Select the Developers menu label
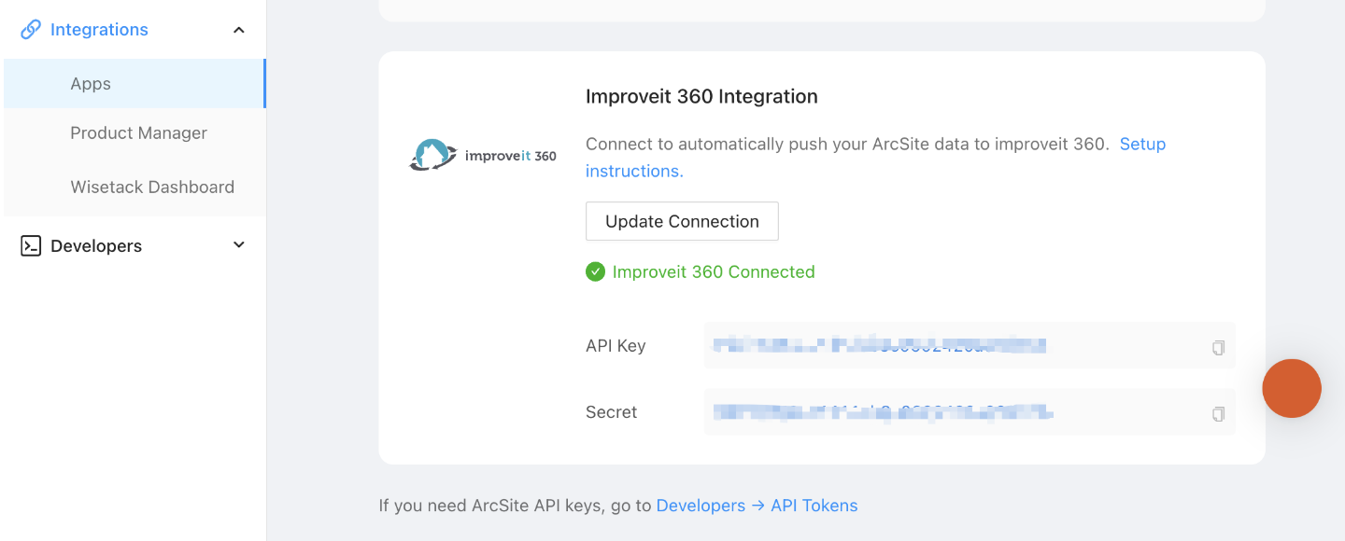The height and width of the screenshot is (541, 1345). pos(96,246)
